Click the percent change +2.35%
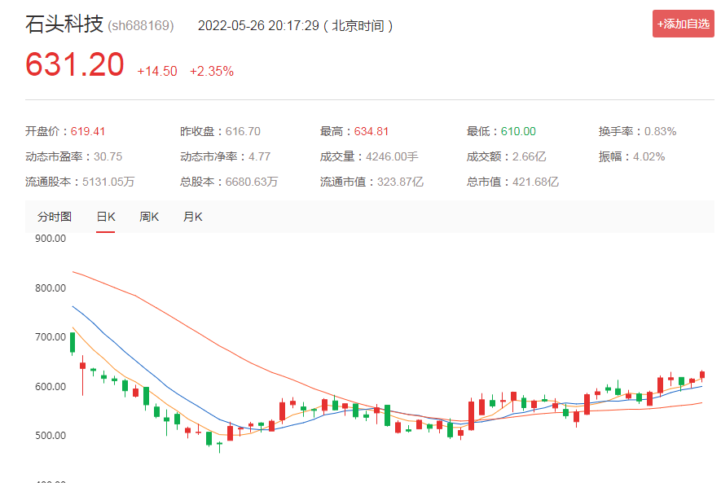 [x=212, y=71]
